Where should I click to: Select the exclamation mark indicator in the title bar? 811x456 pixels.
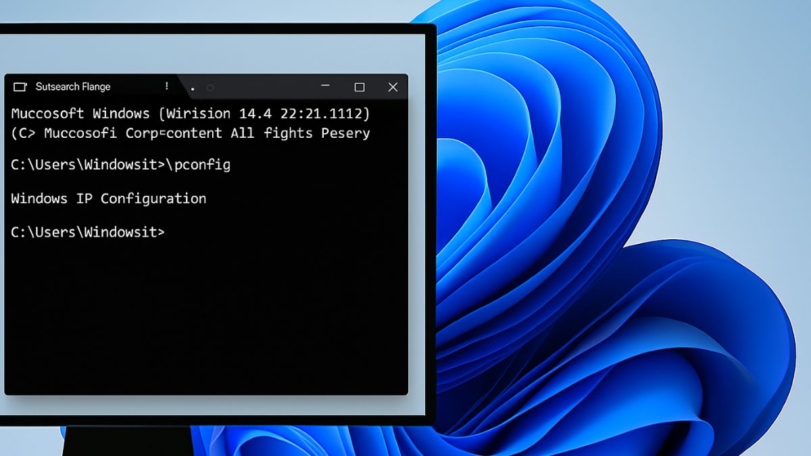tap(166, 86)
